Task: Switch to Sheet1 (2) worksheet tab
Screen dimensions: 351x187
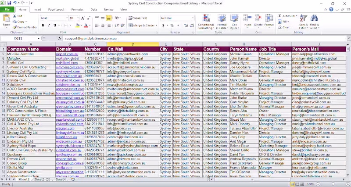Action: 42,180
